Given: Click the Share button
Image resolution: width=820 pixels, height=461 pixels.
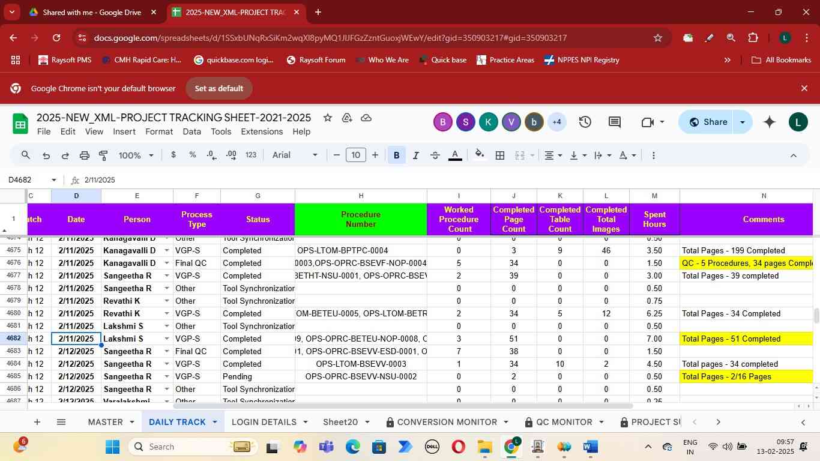Looking at the screenshot, I should coord(707,122).
